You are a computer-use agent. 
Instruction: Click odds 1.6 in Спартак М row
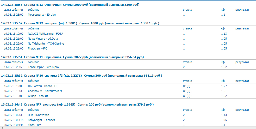[223, 91]
